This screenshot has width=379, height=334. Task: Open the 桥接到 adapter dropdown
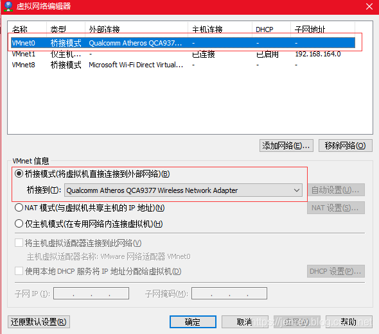(x=183, y=190)
